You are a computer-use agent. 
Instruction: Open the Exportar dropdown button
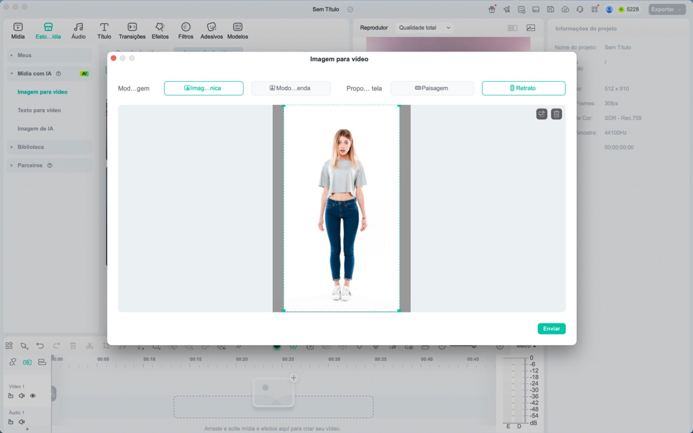pyautogui.click(x=667, y=9)
